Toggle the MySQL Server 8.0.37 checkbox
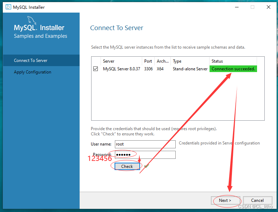278x212 pixels. [x=95, y=69]
